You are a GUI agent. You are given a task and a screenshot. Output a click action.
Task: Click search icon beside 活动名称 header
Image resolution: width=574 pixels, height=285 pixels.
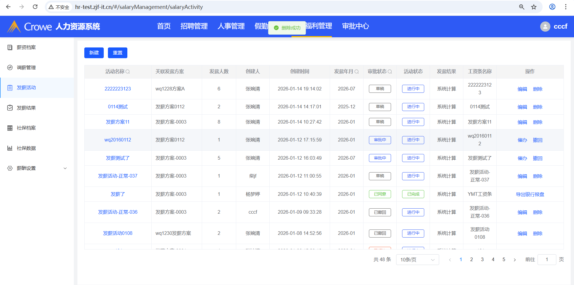click(128, 72)
